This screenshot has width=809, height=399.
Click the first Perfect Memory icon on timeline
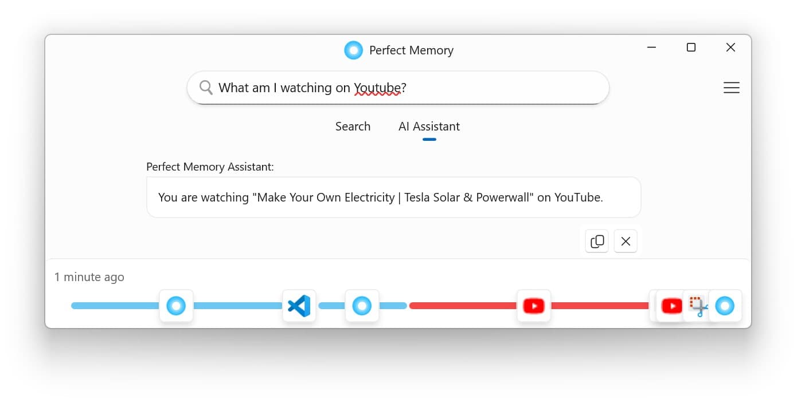[176, 306]
